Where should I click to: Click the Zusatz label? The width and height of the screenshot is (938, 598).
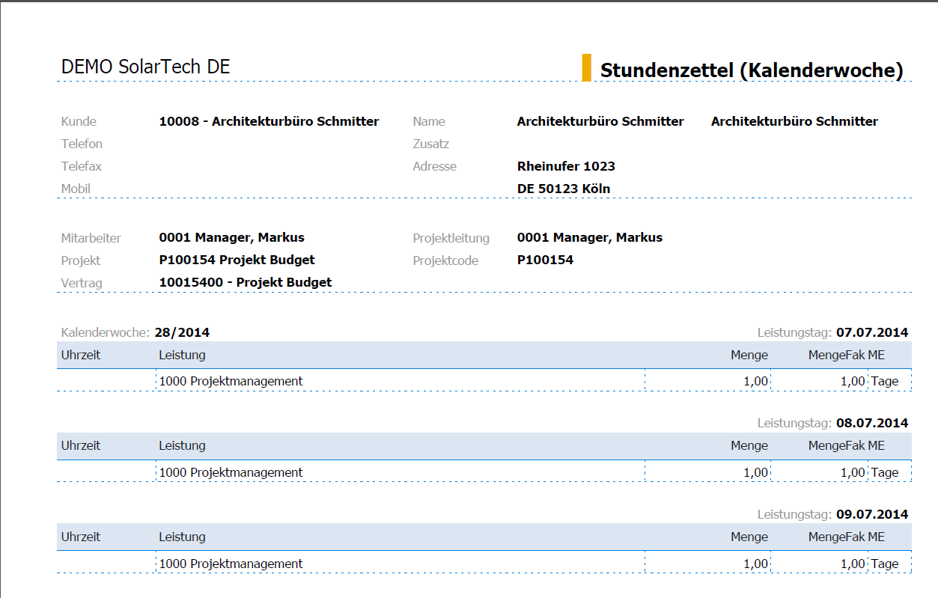click(430, 144)
